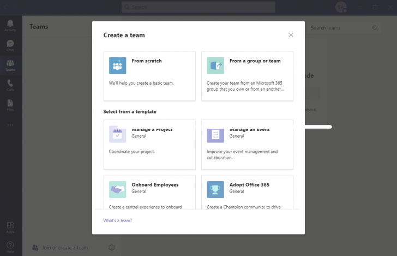397x256 pixels.
Task: Go forward with the title bar arrow
Action: [15, 7]
